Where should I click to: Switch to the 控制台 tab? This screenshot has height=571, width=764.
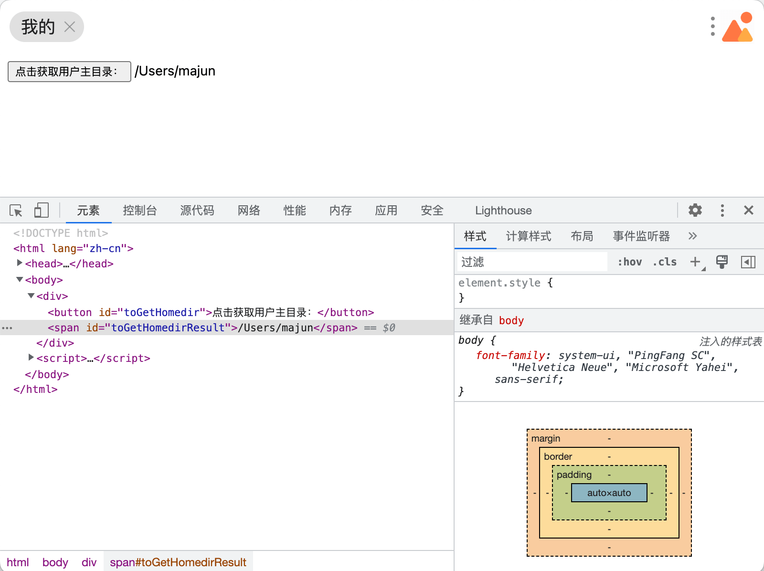[139, 211]
